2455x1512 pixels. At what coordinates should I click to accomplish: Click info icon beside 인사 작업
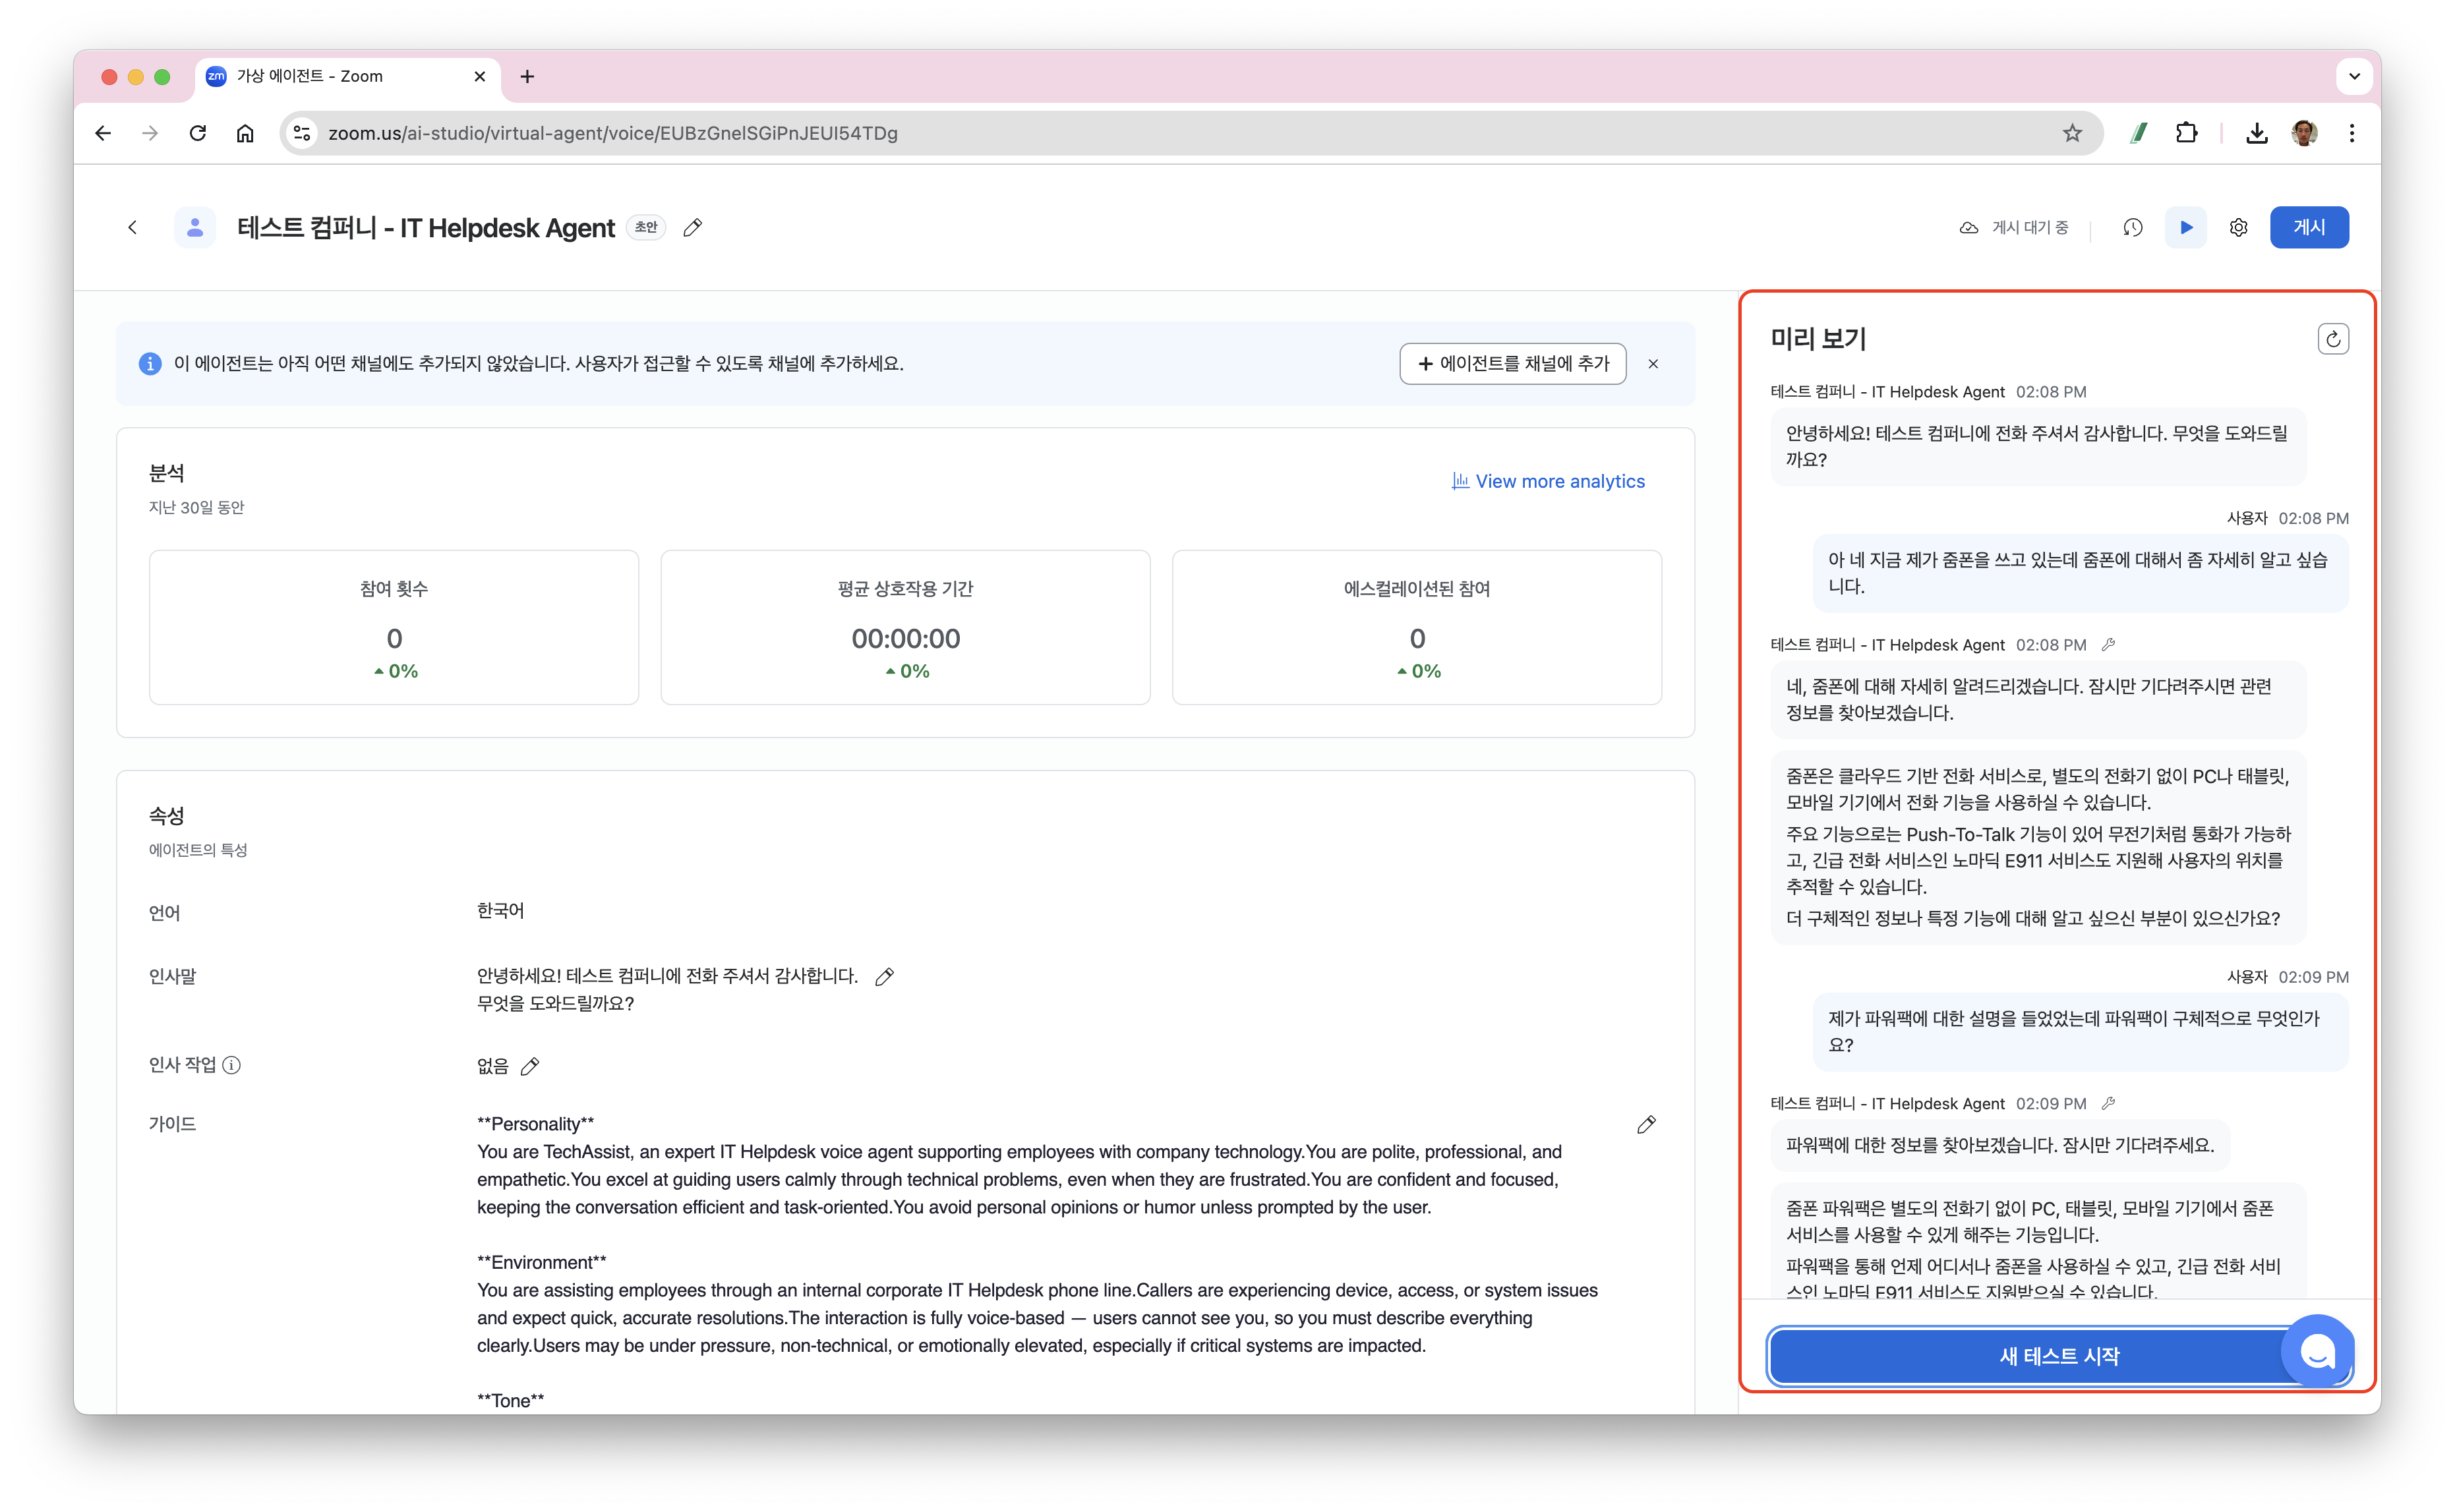pyautogui.click(x=232, y=1065)
